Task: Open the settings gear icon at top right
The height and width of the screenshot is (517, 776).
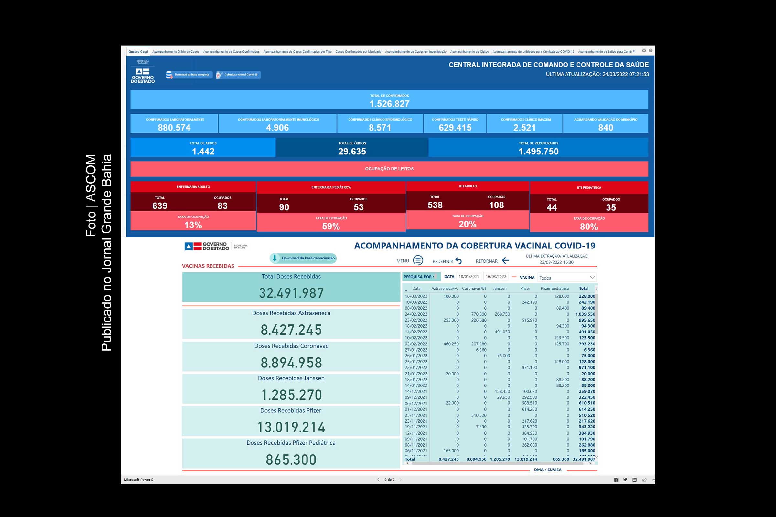Action: tap(644, 50)
